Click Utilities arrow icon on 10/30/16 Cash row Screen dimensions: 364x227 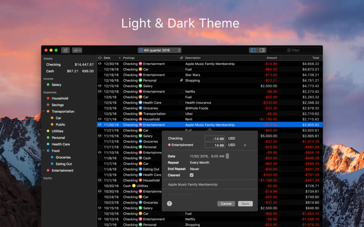pos(134,186)
